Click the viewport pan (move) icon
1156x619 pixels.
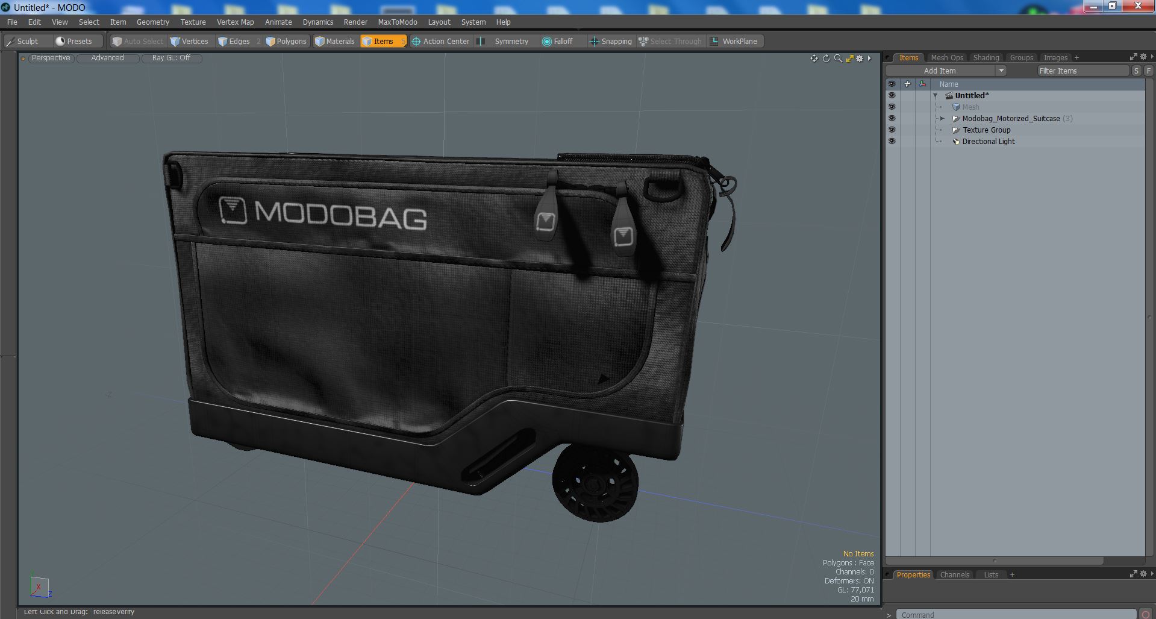[x=814, y=58]
